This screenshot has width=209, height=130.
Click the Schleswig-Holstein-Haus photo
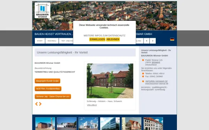pos(110,81)
